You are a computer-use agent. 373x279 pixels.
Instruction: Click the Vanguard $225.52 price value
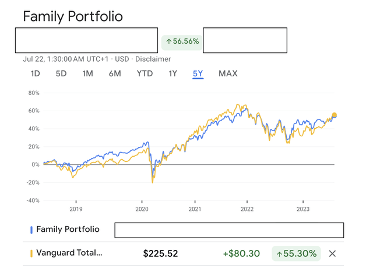[x=160, y=253]
